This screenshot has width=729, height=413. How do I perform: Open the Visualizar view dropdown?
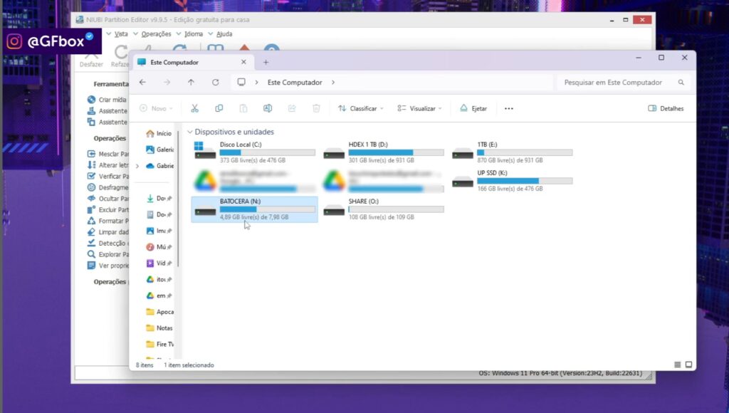[420, 108]
